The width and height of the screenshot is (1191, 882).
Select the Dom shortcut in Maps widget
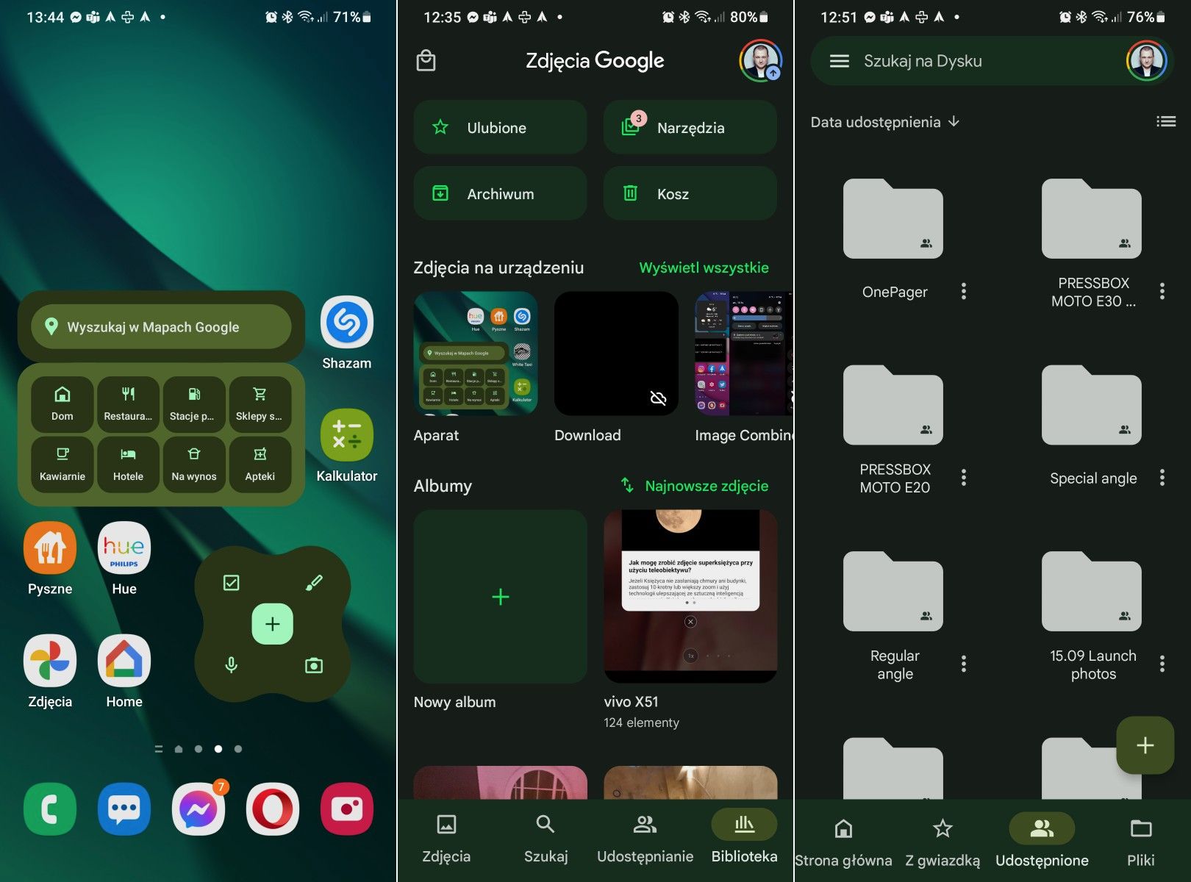(62, 404)
